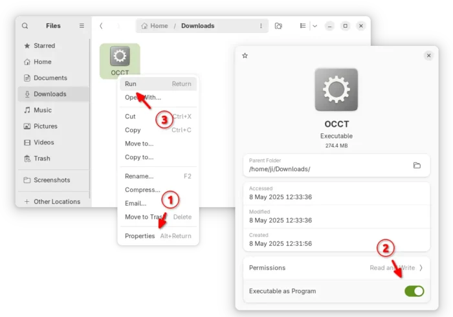Open the path bar three-dot menu
The width and height of the screenshot is (453, 317).
tap(261, 26)
